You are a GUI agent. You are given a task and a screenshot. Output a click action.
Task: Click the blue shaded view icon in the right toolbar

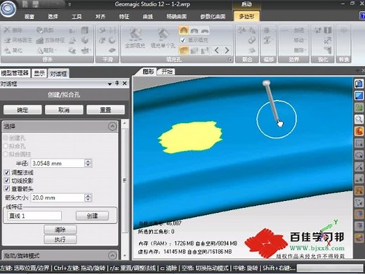pos(359,96)
